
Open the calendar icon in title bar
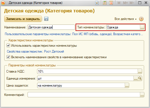(x=111, y=3)
